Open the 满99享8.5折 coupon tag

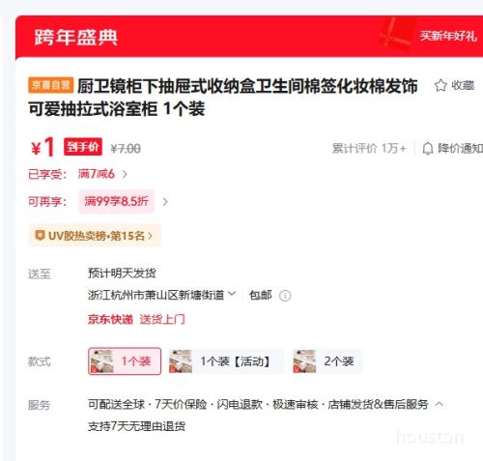coord(117,202)
